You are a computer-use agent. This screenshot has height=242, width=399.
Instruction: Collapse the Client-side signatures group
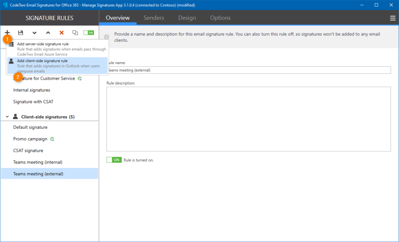point(7,117)
